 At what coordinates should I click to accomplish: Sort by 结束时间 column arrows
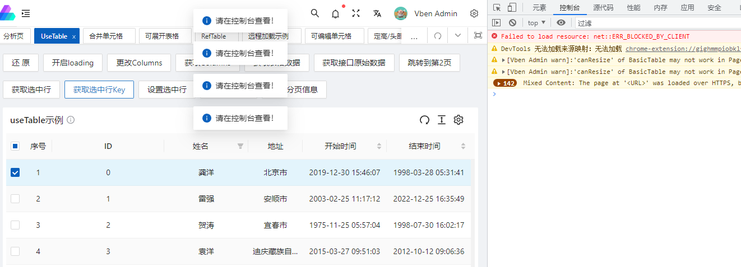(463, 146)
